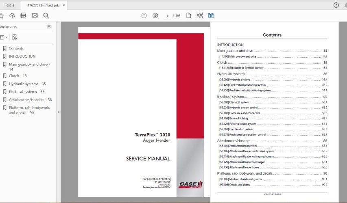Click the Clutch contents entry
Image resolution: width=347 pixels, height=203 pixels.
click(272, 63)
